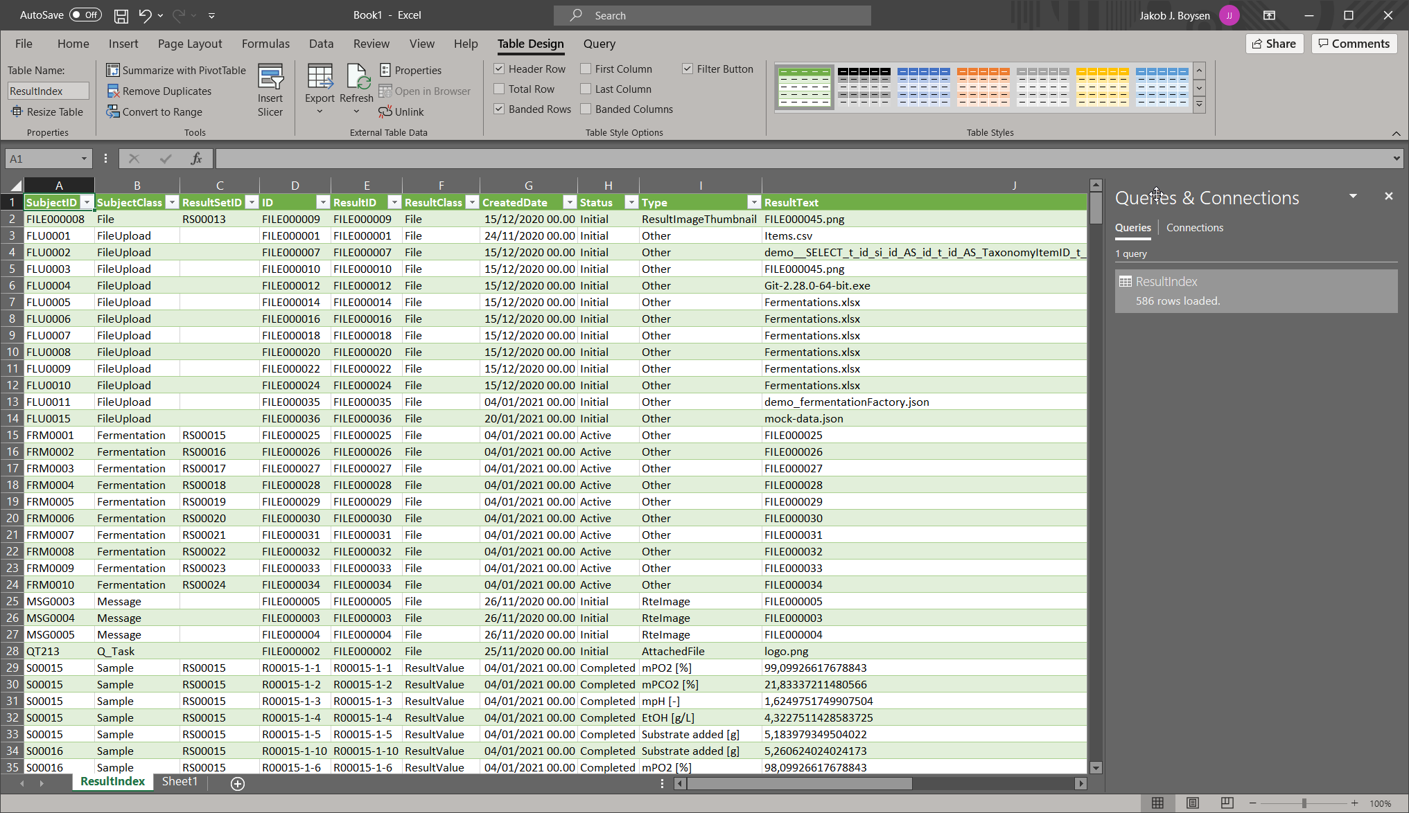This screenshot has height=813, width=1409.
Task: Click the Table Name input field
Action: click(x=48, y=91)
